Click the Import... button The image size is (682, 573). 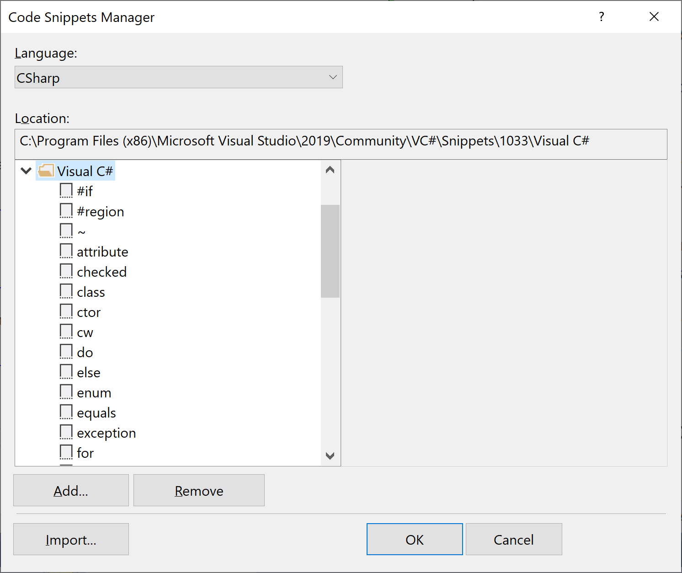[x=71, y=539]
